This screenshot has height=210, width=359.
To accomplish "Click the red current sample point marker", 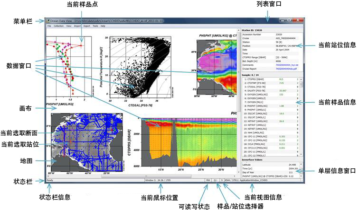I will (81, 45).
